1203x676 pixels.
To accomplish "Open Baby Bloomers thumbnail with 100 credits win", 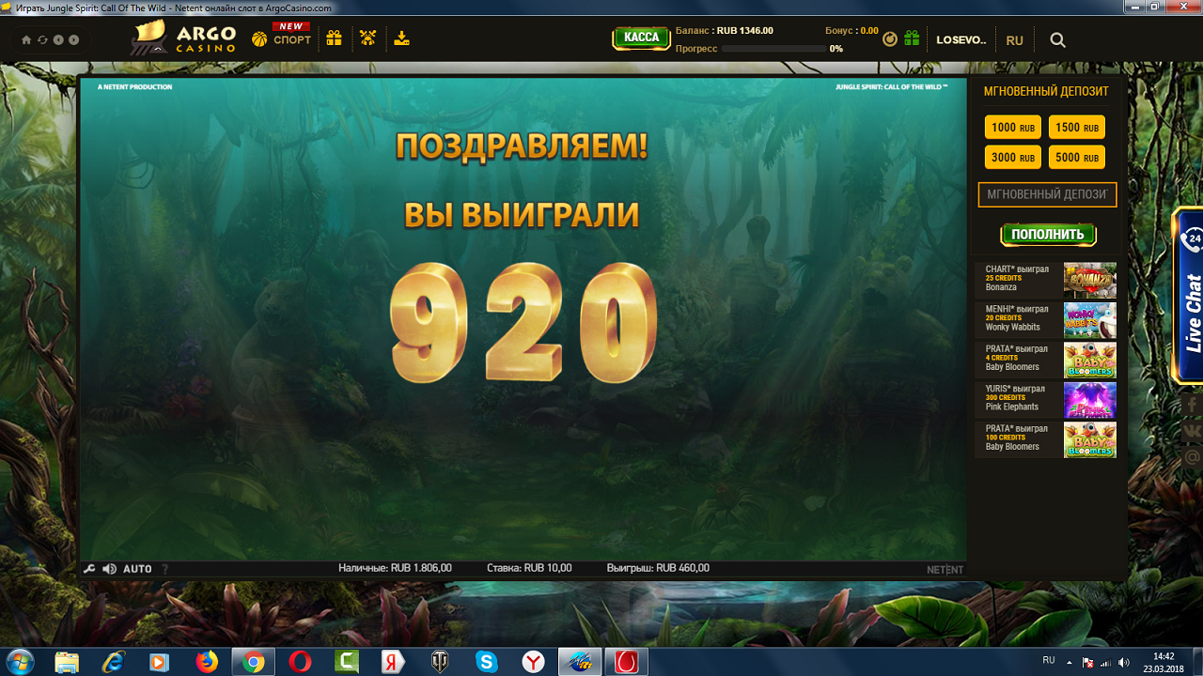I will pos(1089,439).
